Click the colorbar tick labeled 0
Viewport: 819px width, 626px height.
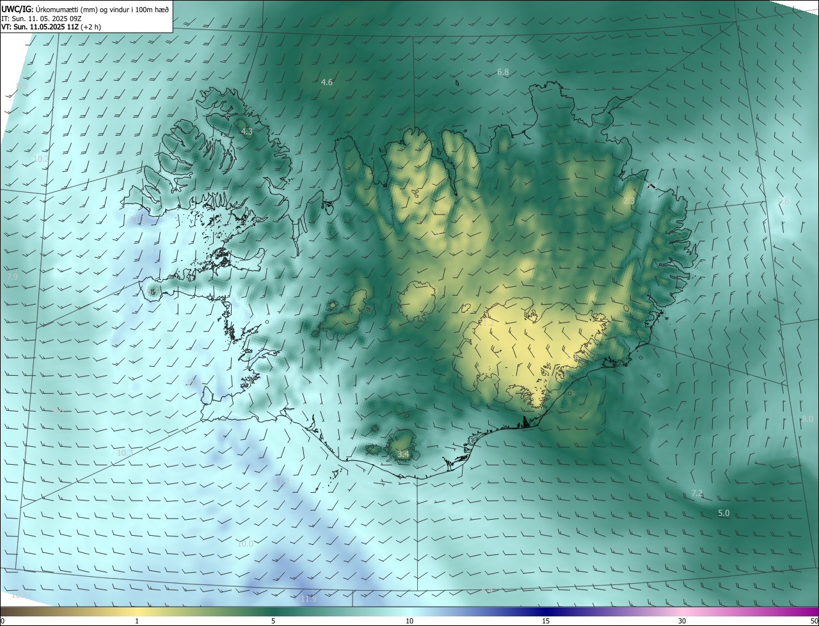(x=3, y=621)
